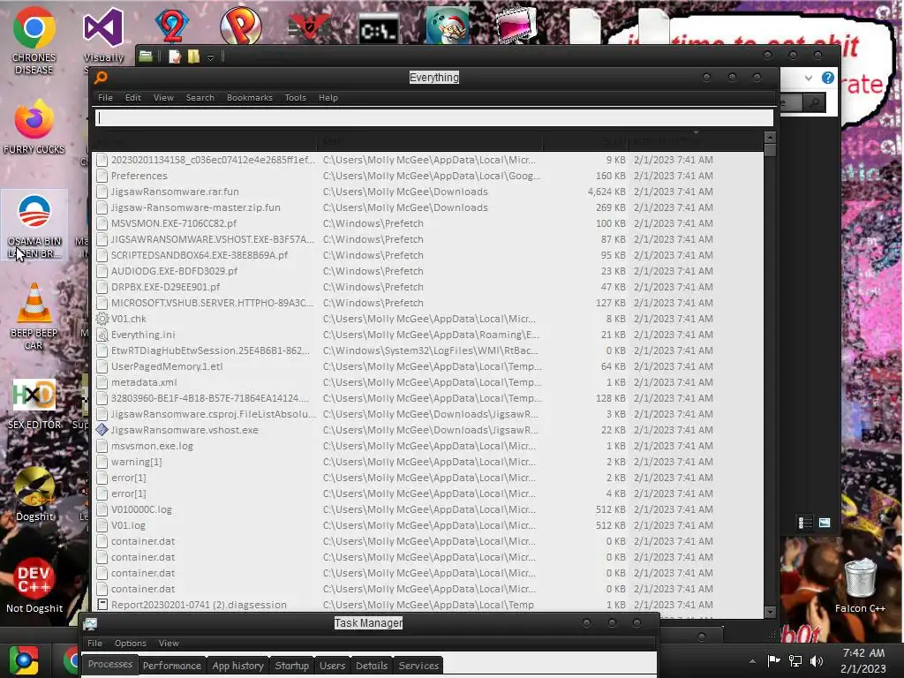Click the Explorer search magnifier button
The height and width of the screenshot is (678, 904).
pos(814,103)
